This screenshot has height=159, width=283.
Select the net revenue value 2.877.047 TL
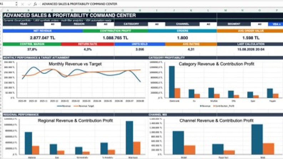[42, 38]
